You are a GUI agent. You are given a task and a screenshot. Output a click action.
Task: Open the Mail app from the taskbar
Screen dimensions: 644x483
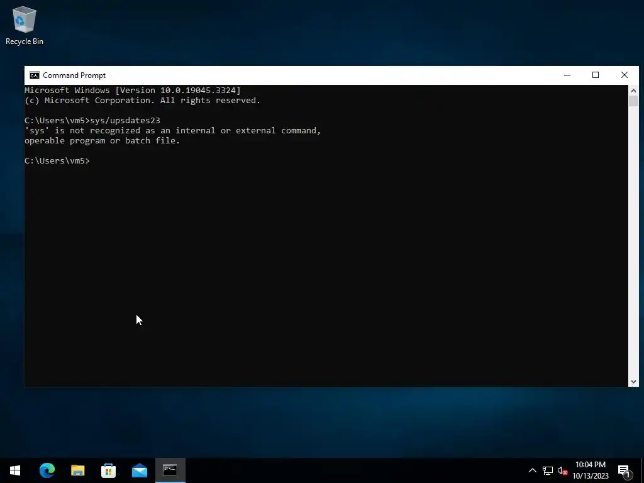tap(139, 470)
